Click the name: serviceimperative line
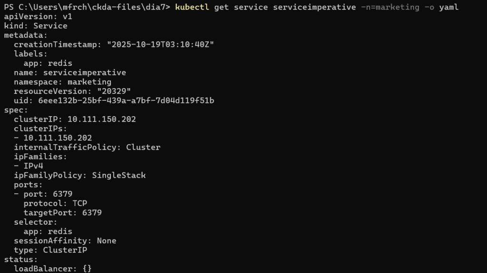Viewport: 487px width, 273px height. 70,73
